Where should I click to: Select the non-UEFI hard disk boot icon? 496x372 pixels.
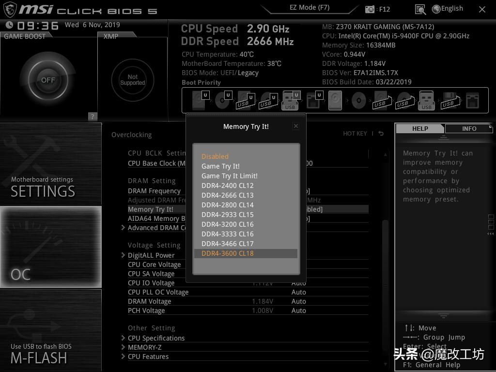[335, 100]
